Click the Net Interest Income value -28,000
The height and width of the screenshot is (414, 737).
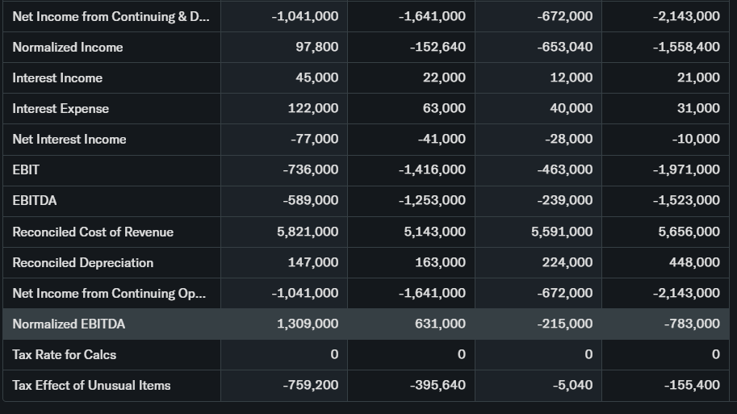pos(568,139)
